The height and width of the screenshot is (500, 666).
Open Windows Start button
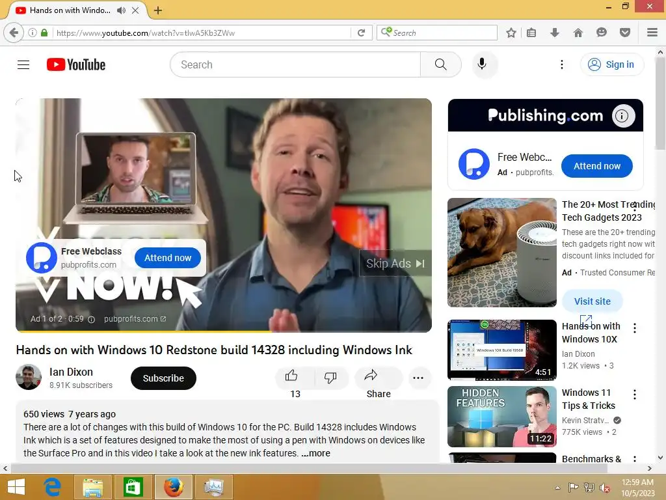coord(16,487)
